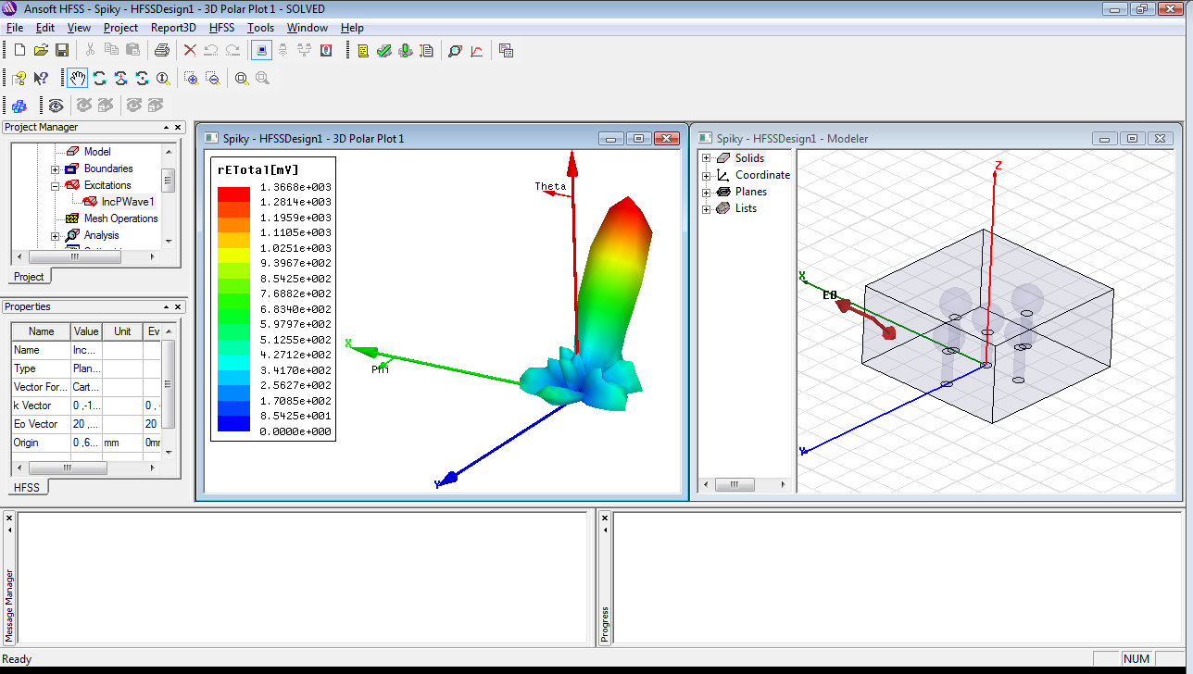The height and width of the screenshot is (674, 1193).
Task: Click the k Vector value in Properties
Action: [x=86, y=405]
